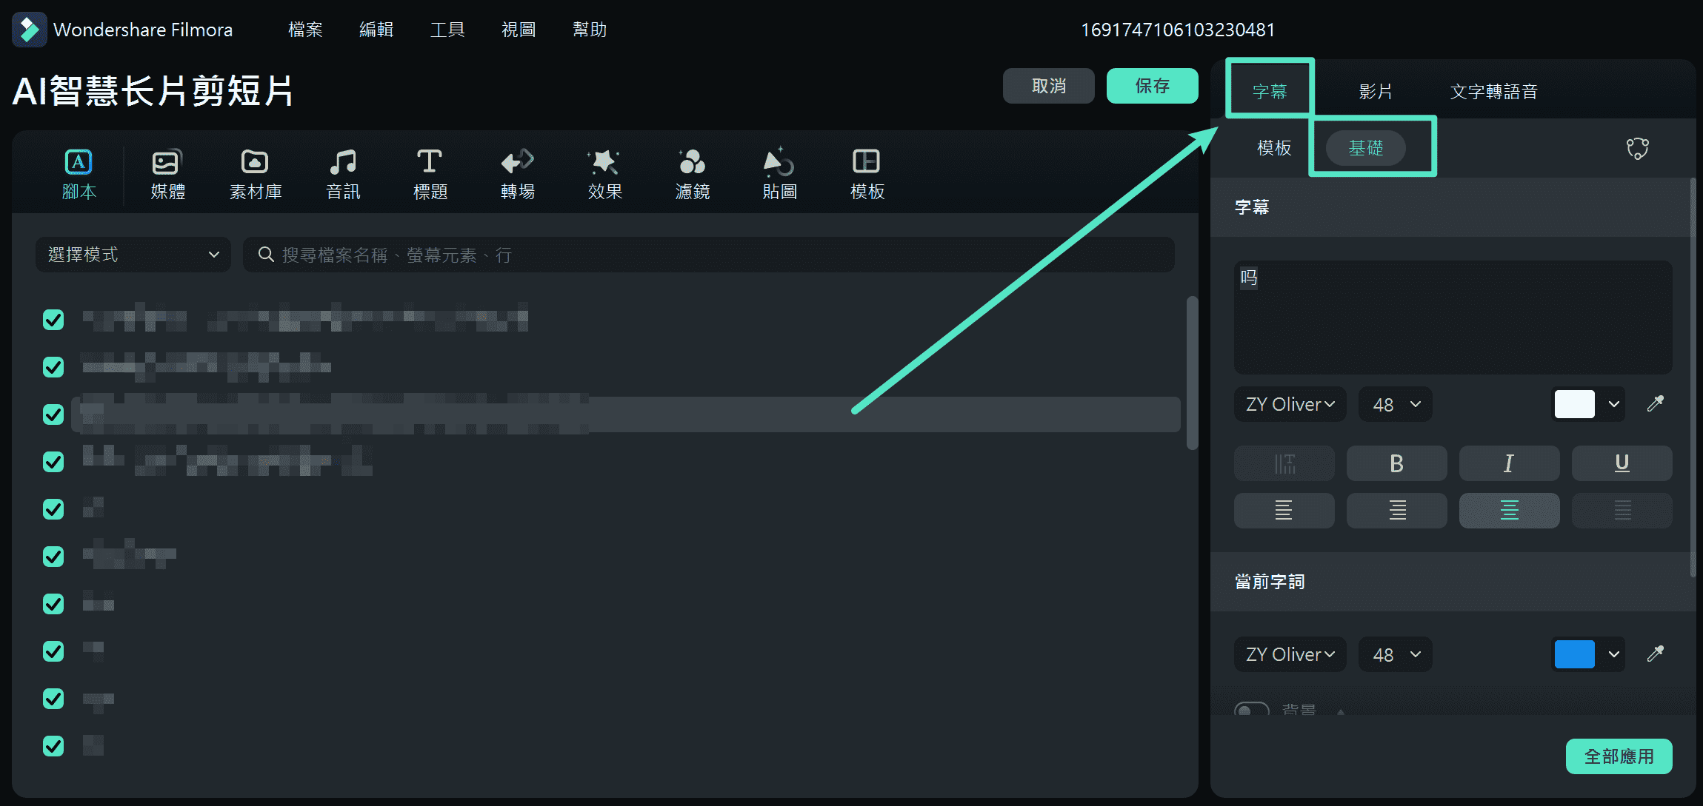Open the 標題 titles panel
Viewport: 1703px width, 806px height.
click(x=430, y=175)
